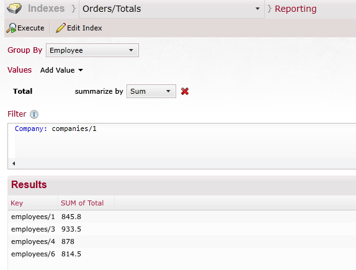Image resolution: width=356 pixels, height=270 pixels.
Task: Click the filter scrollbar left arrow
Action: (14, 163)
